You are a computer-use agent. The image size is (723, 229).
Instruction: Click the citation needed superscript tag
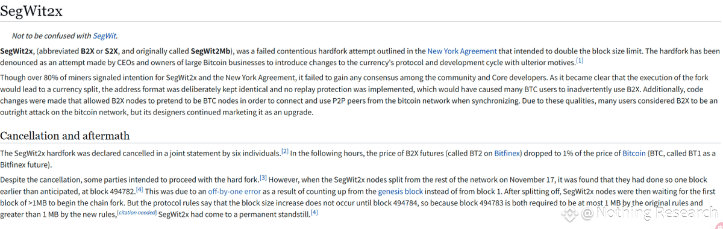(137, 212)
